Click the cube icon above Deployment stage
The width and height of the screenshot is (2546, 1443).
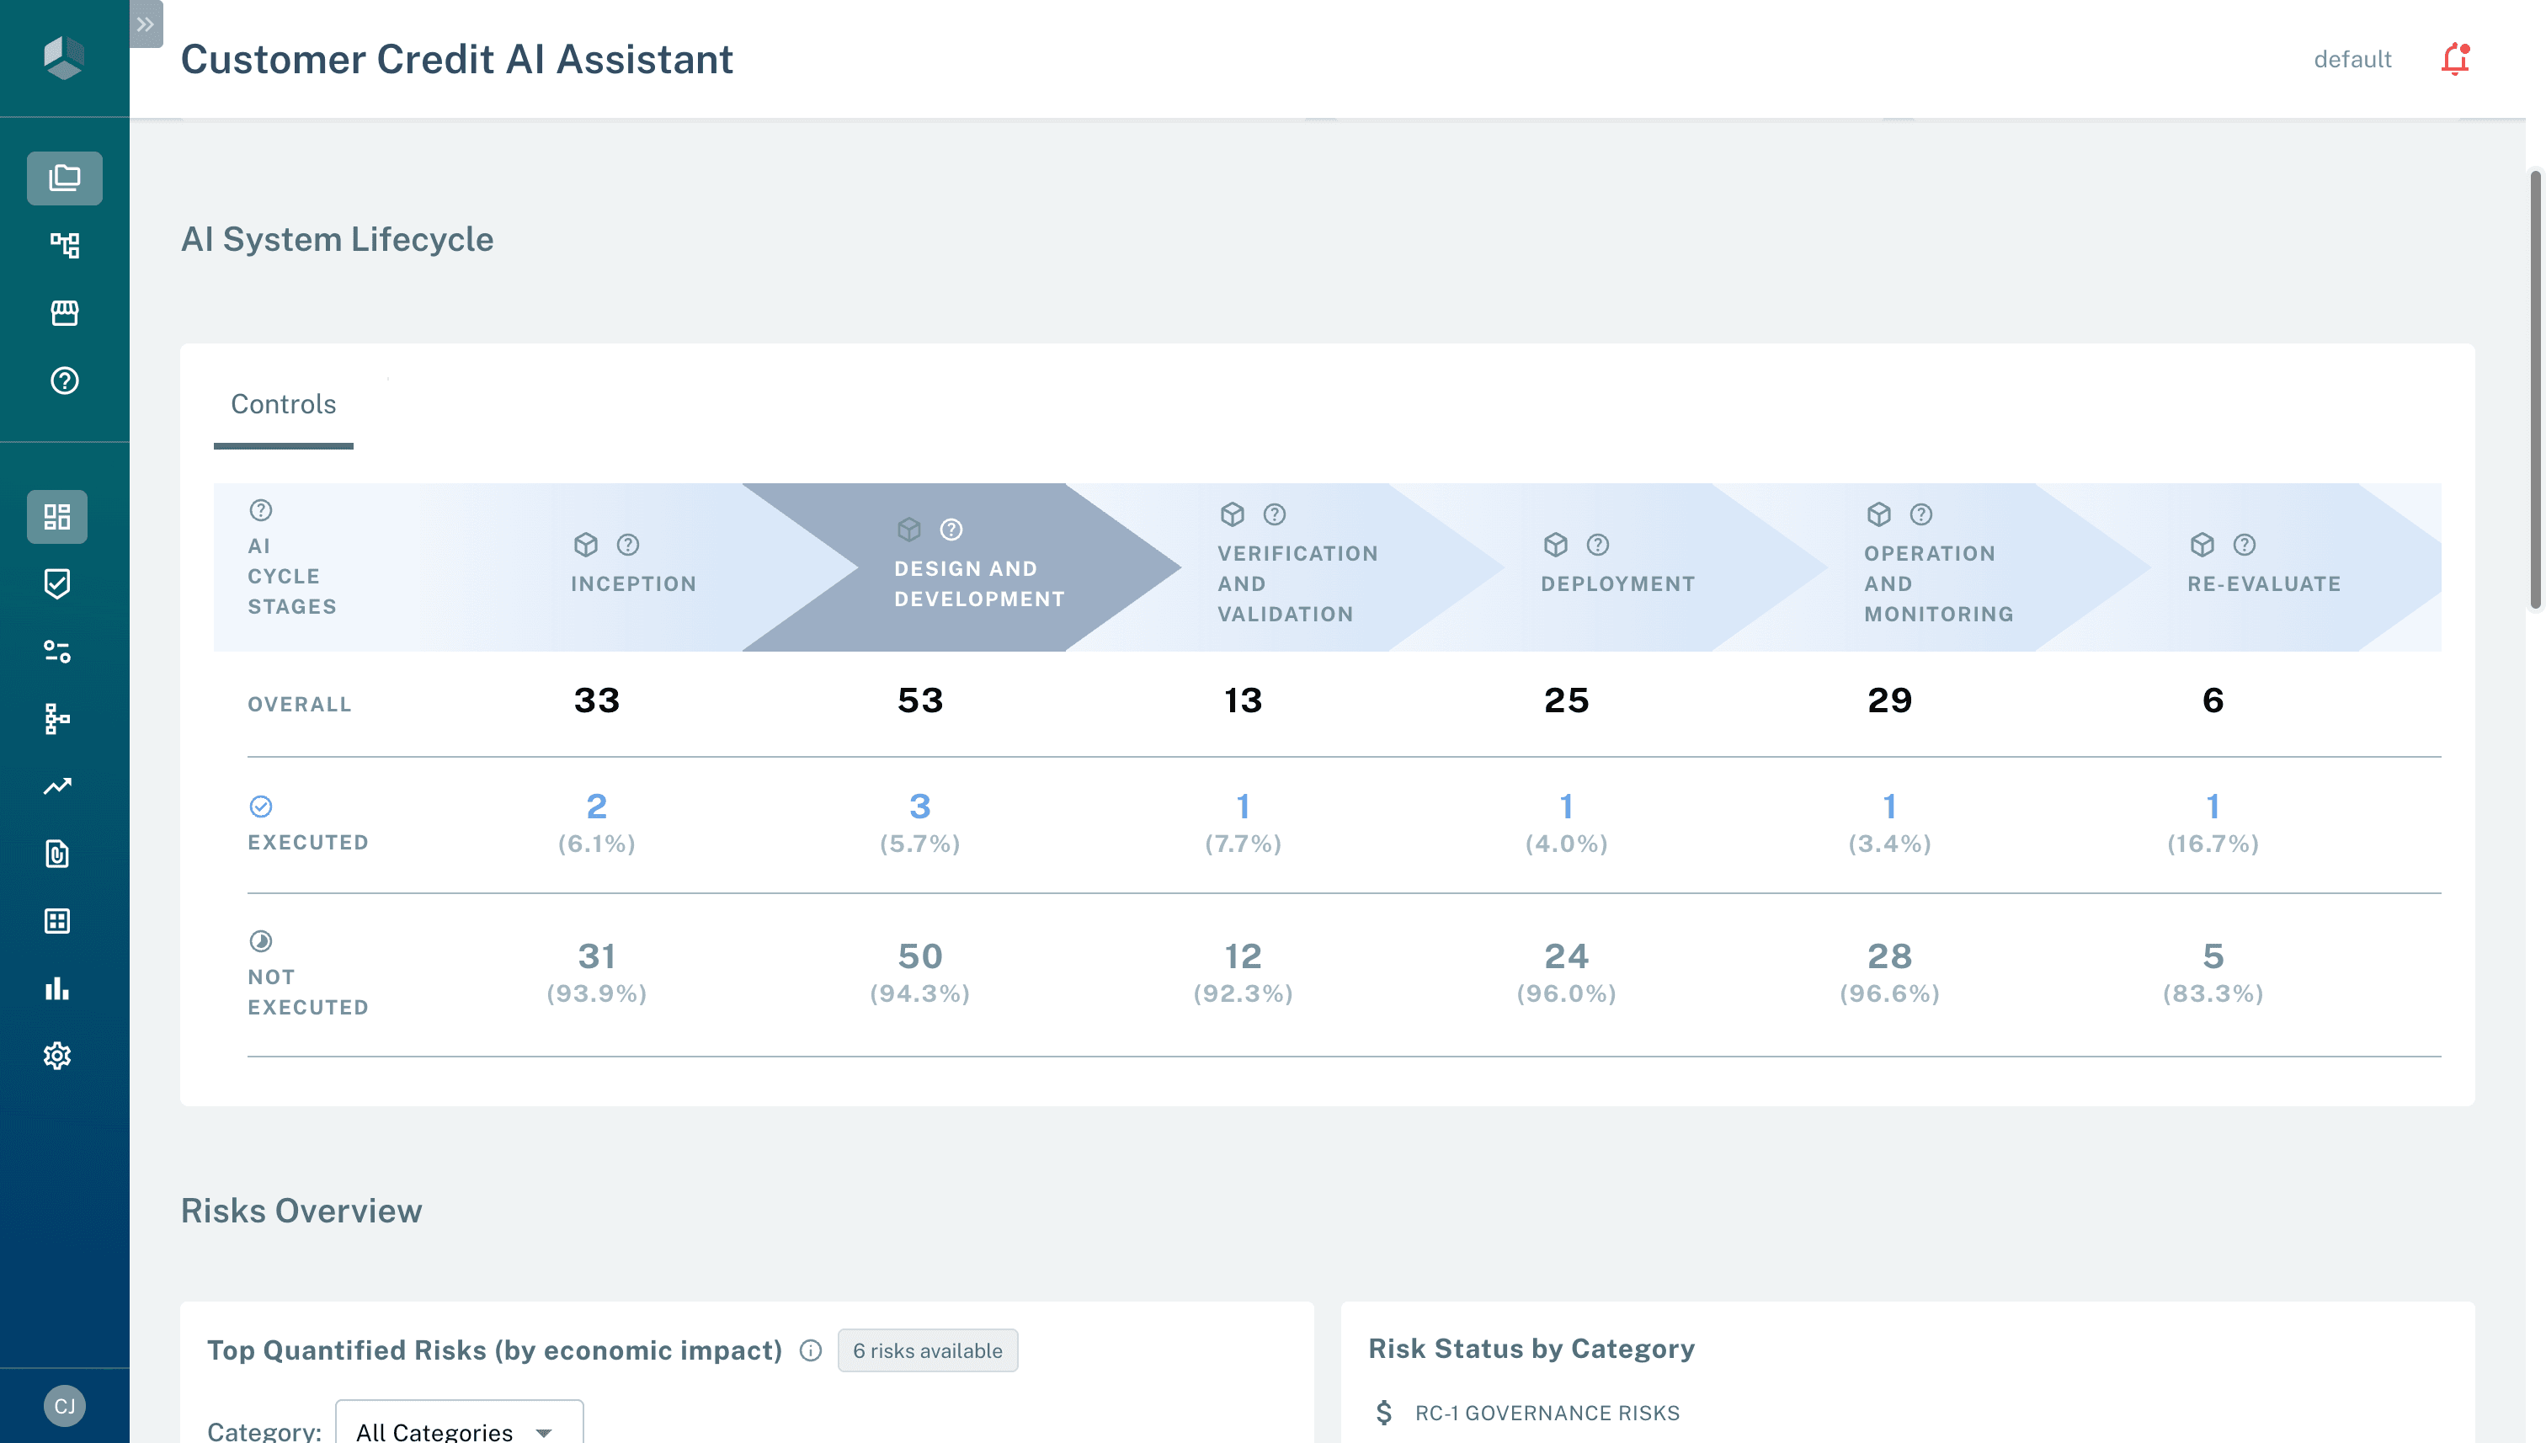[x=1554, y=544]
